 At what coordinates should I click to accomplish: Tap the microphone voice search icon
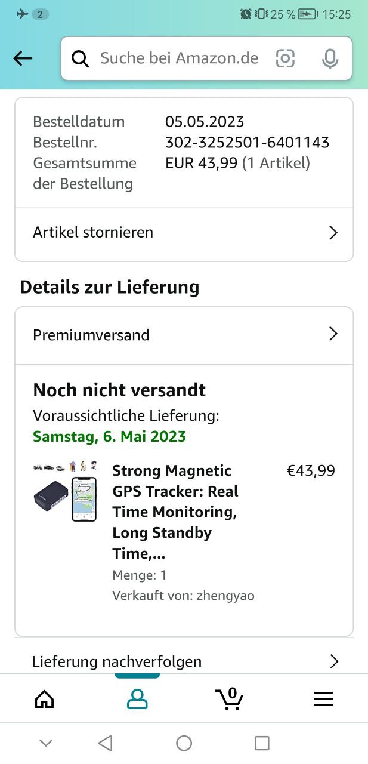[330, 58]
